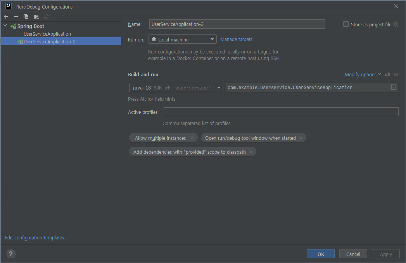The image size is (406, 263).
Task: Open the Manage targets link
Action: (x=238, y=39)
